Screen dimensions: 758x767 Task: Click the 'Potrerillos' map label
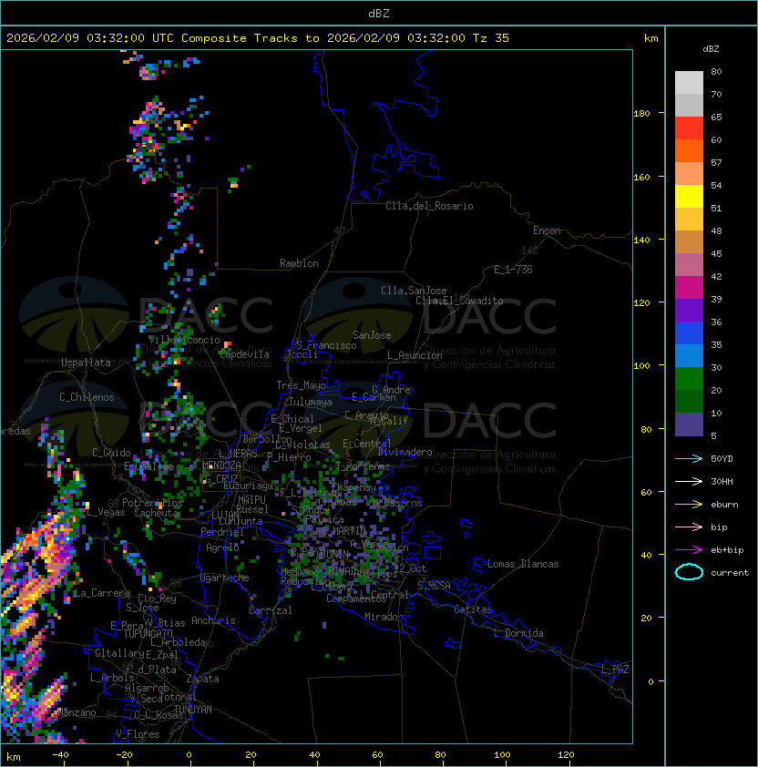pos(152,503)
